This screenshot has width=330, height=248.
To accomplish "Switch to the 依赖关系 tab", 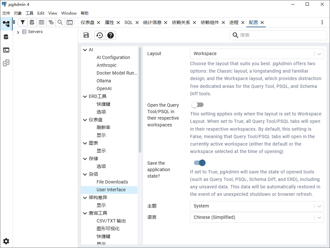I will coord(181,22).
